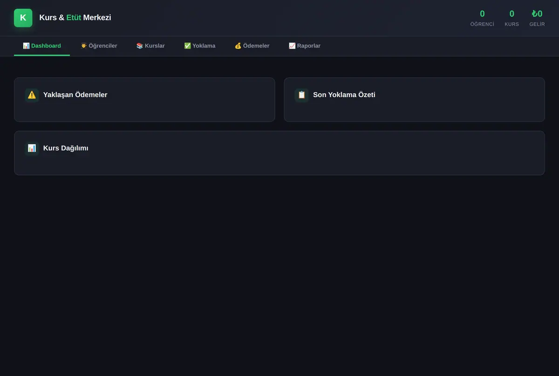Switch to the Öğrenciler tab
This screenshot has width=559, height=376.
click(x=99, y=46)
